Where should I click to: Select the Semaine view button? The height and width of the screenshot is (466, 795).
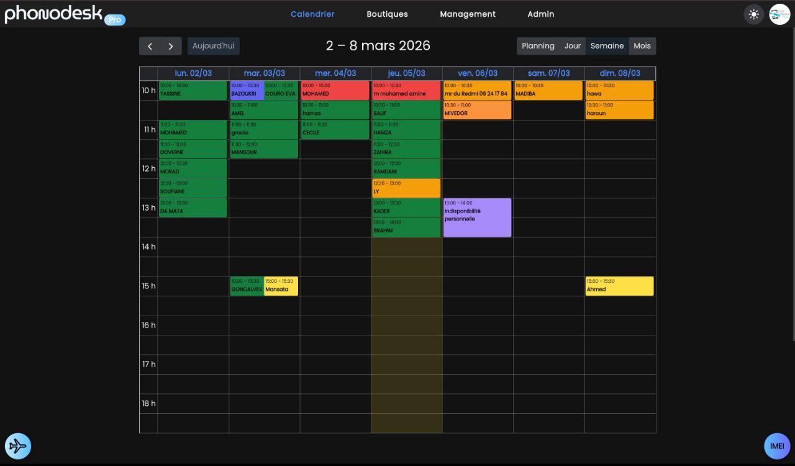(x=607, y=45)
